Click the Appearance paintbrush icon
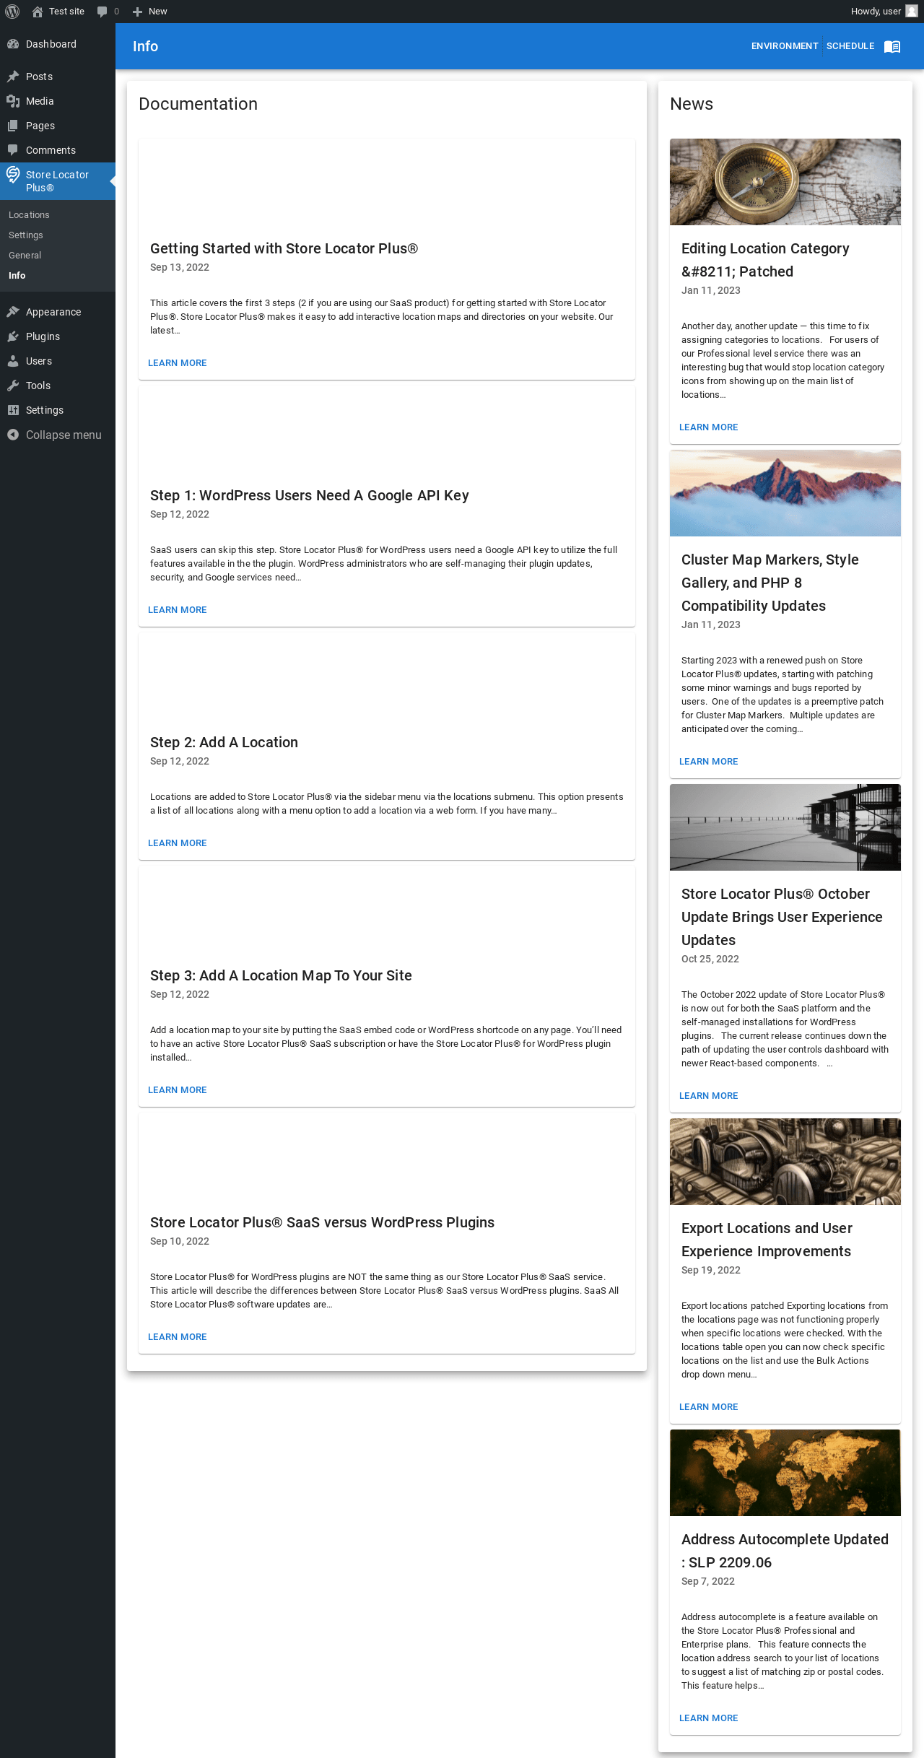This screenshot has width=924, height=1758. (x=13, y=312)
